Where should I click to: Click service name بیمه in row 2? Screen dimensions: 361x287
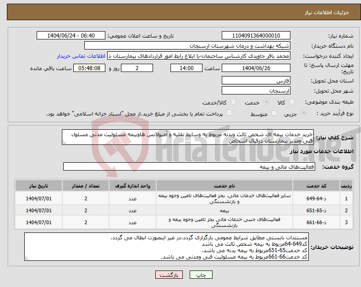click(x=224, y=210)
